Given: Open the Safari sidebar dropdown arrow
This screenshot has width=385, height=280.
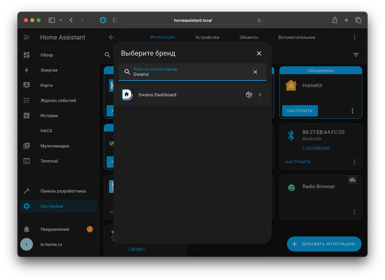Looking at the screenshot, I should click(x=60, y=20).
